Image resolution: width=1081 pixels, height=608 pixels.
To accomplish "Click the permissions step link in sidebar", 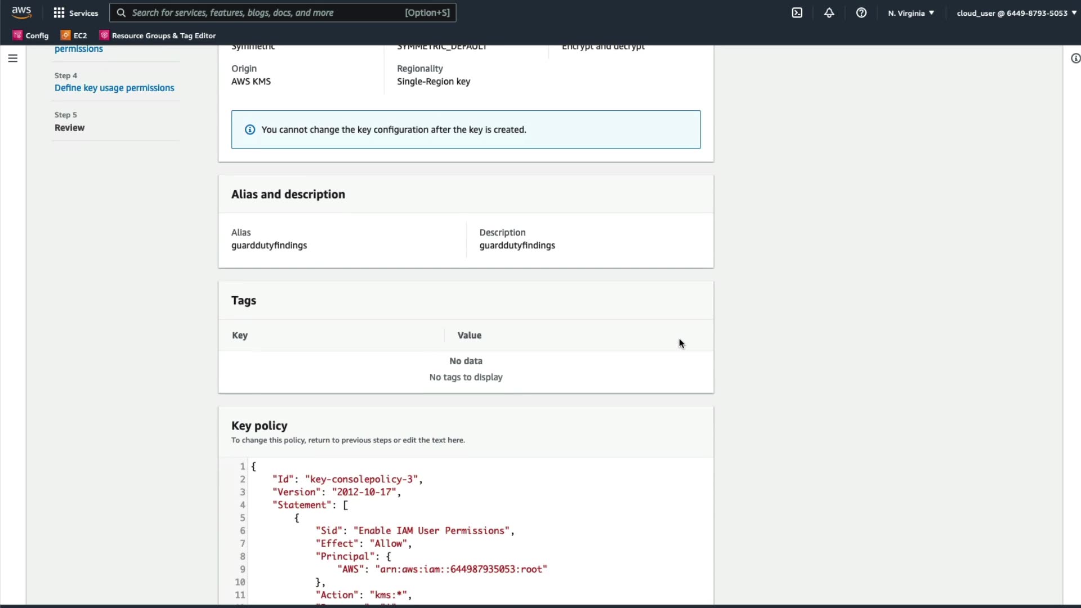I will pos(79,49).
